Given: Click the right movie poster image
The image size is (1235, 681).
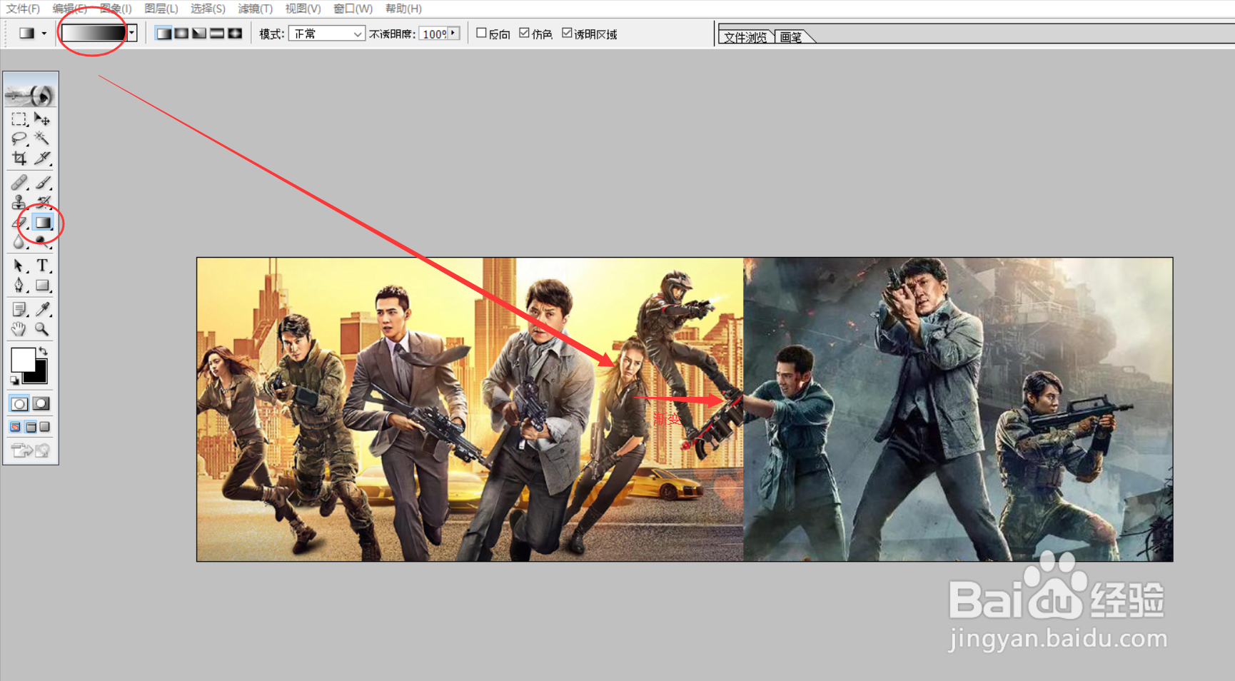Looking at the screenshot, I should click(x=958, y=409).
